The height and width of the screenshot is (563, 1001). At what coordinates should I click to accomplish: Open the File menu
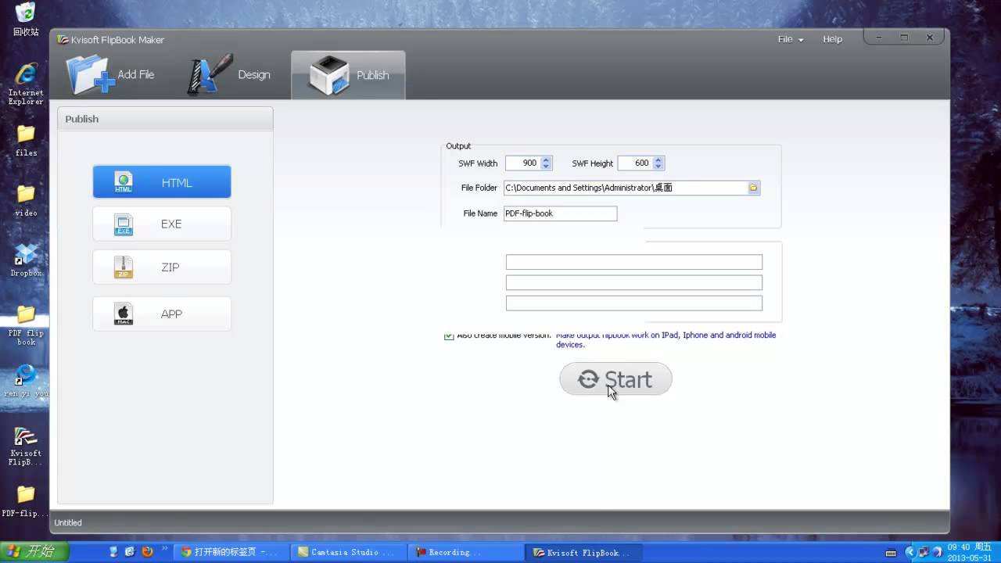[x=790, y=39]
